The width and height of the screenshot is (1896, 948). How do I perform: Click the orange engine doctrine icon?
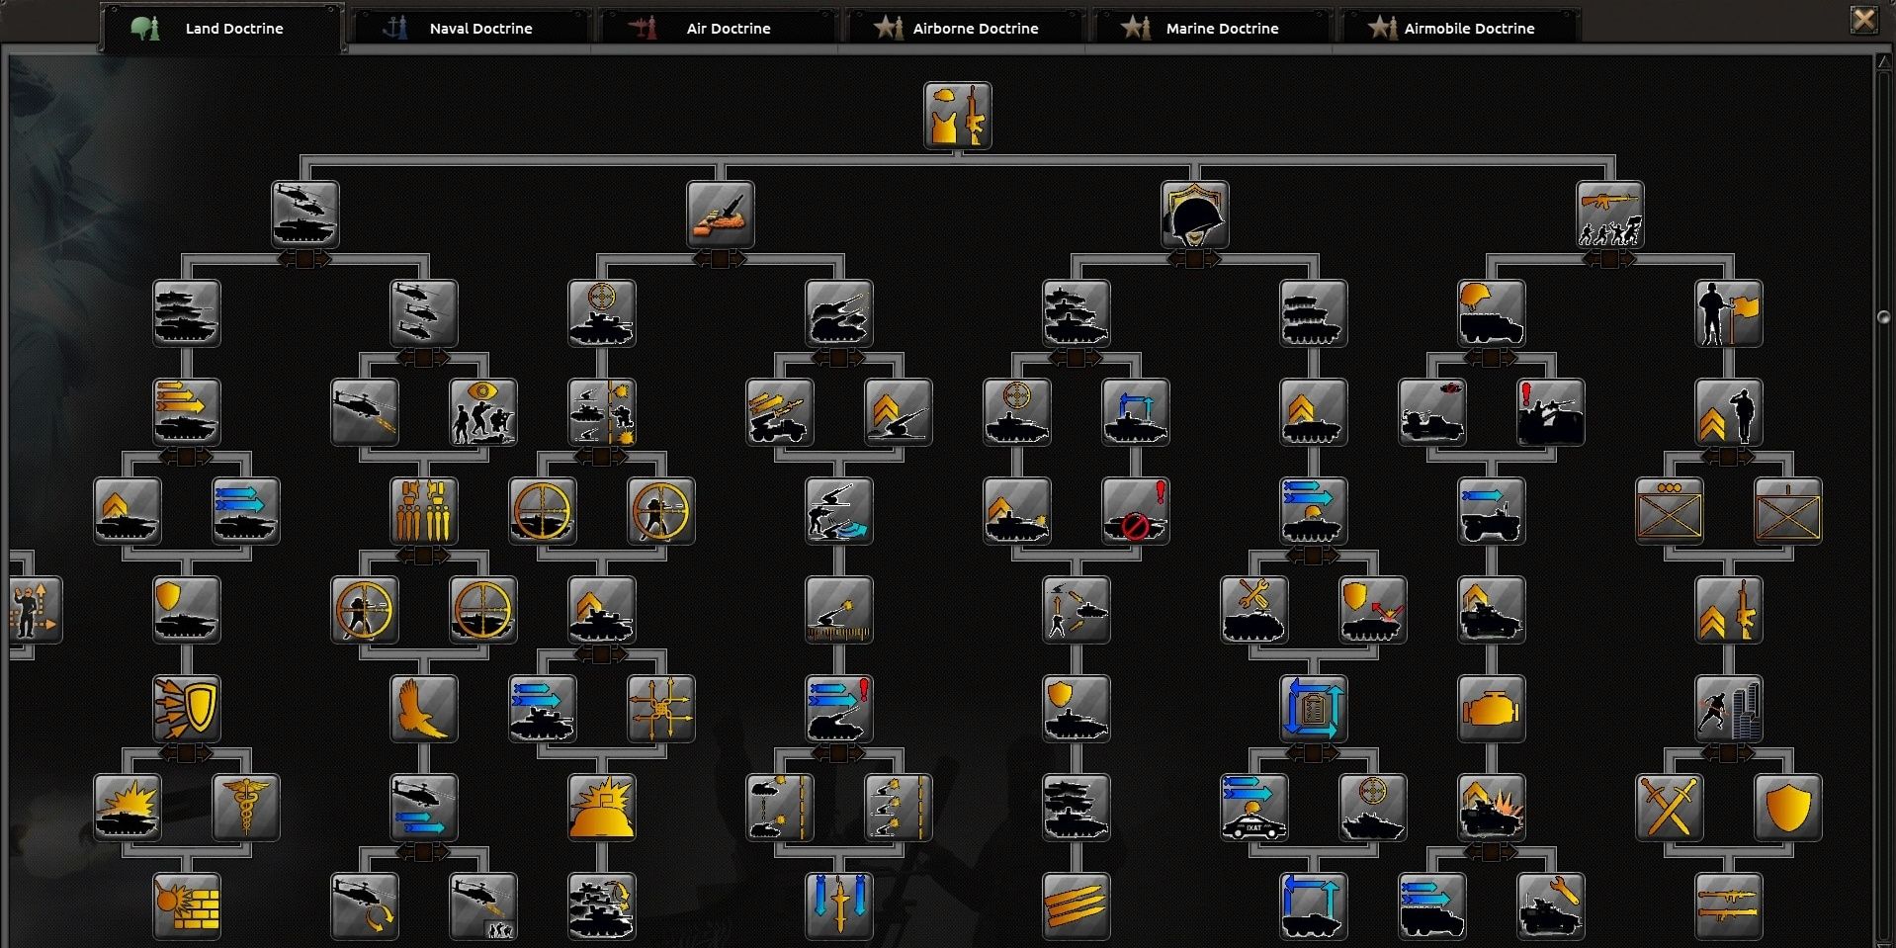pyautogui.click(x=1491, y=709)
